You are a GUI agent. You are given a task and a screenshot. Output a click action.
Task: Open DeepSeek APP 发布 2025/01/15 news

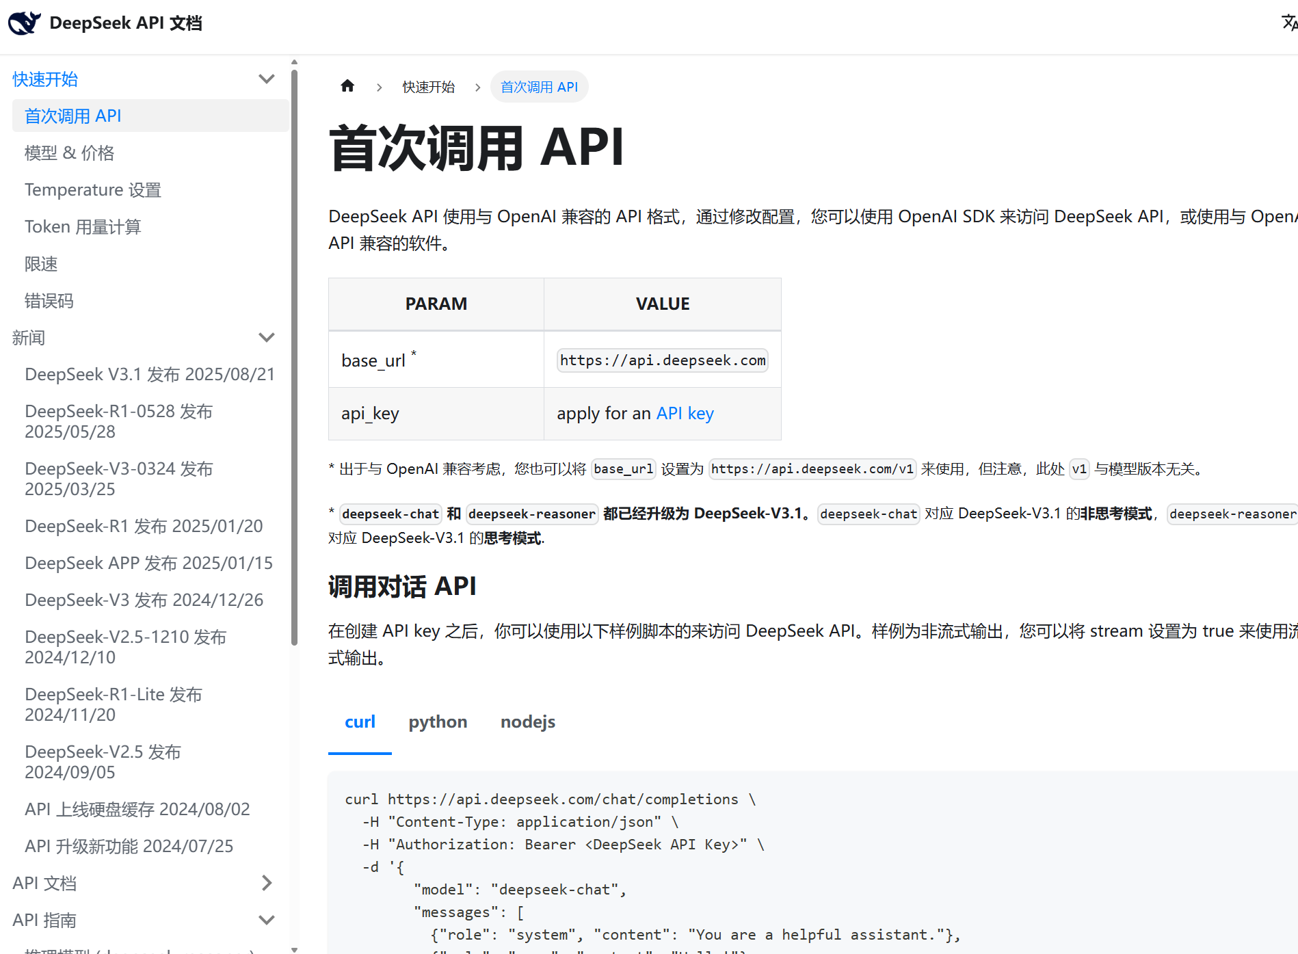(150, 563)
